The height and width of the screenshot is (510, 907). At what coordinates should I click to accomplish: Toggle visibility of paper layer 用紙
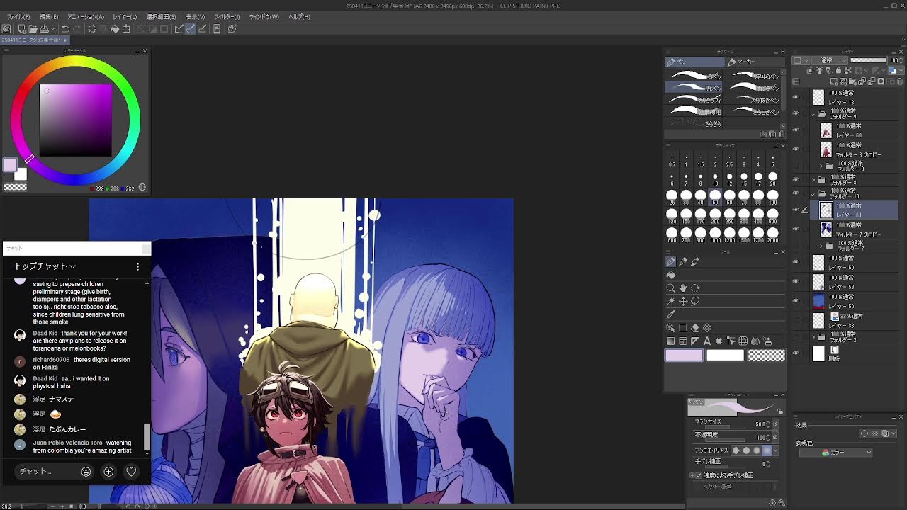796,353
